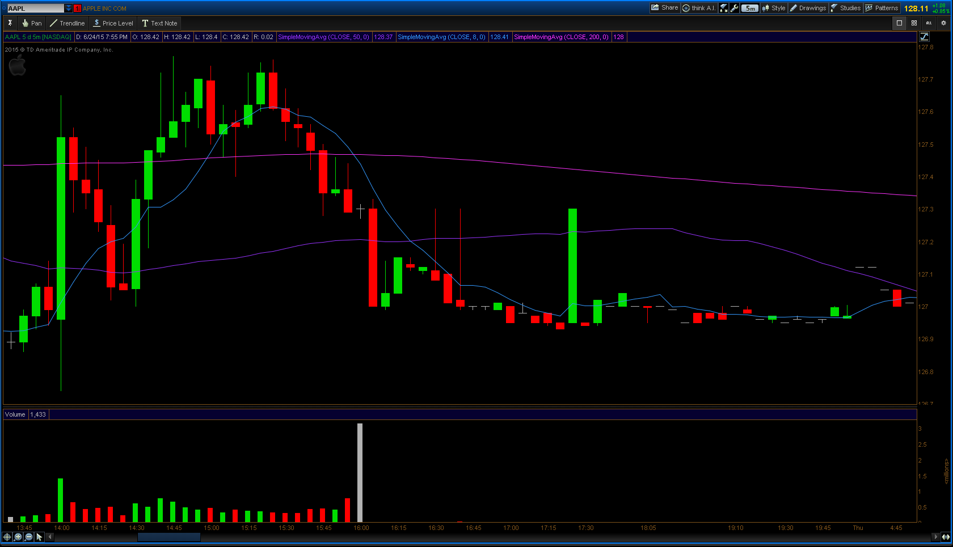
Task: Click the 127.5 price axis label
Action: [x=926, y=145]
